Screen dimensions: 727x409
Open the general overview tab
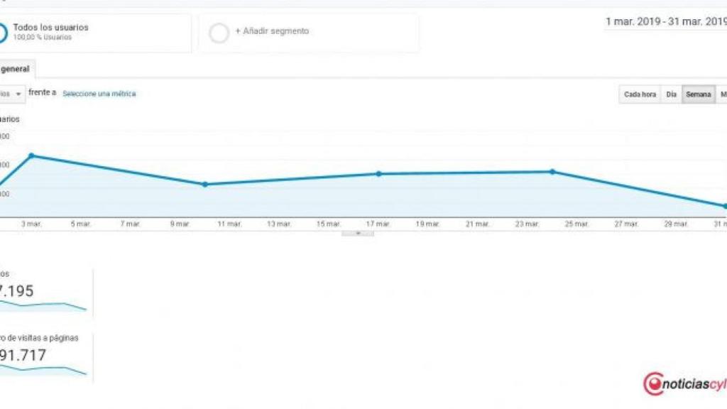point(15,70)
